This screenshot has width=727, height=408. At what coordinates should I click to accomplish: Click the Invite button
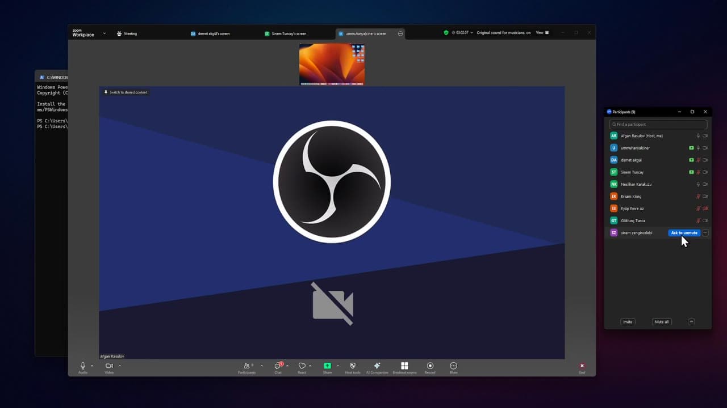coord(628,322)
